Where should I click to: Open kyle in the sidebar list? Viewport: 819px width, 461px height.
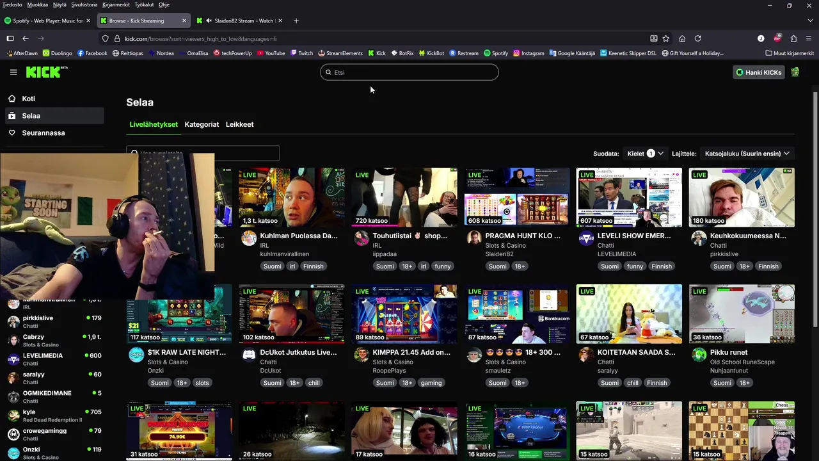(x=54, y=416)
